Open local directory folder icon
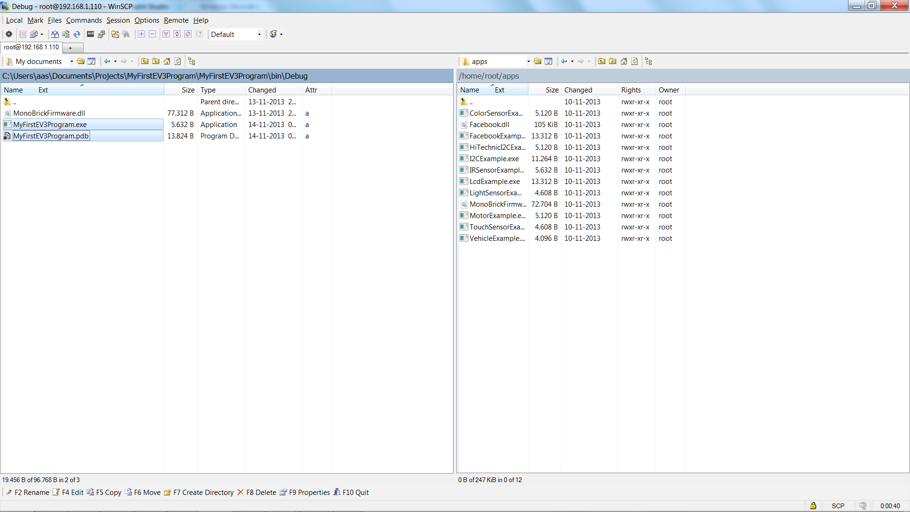This screenshot has width=910, height=512. 81,61
